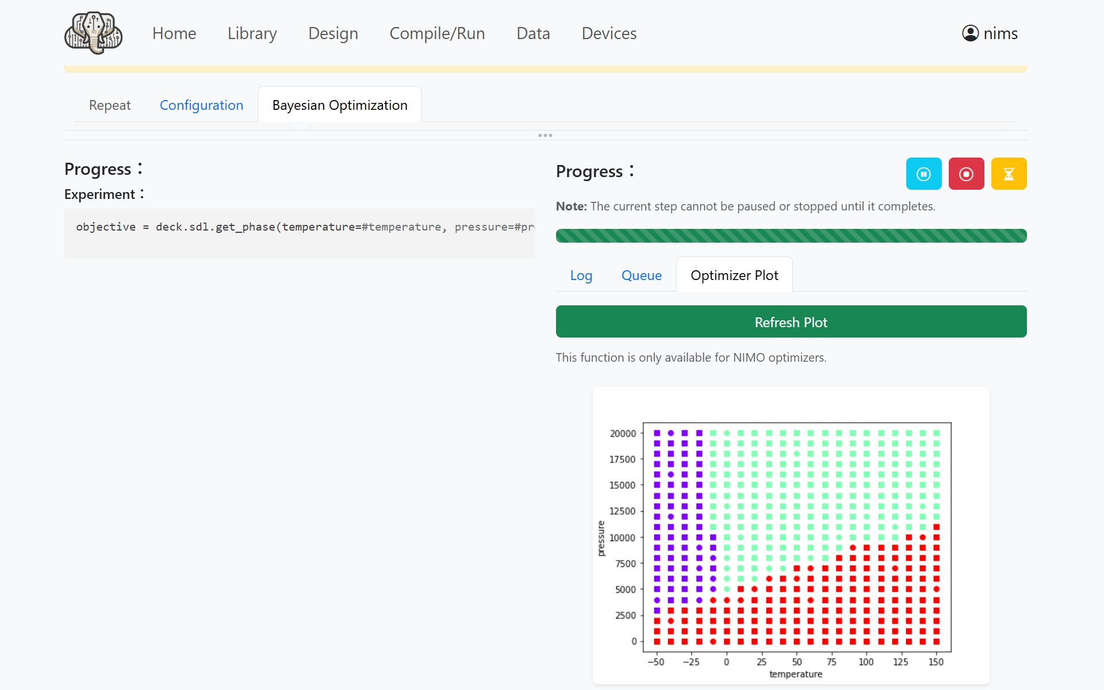Click the elephant logo icon
Screen dimensions: 1104x690
[x=93, y=33]
